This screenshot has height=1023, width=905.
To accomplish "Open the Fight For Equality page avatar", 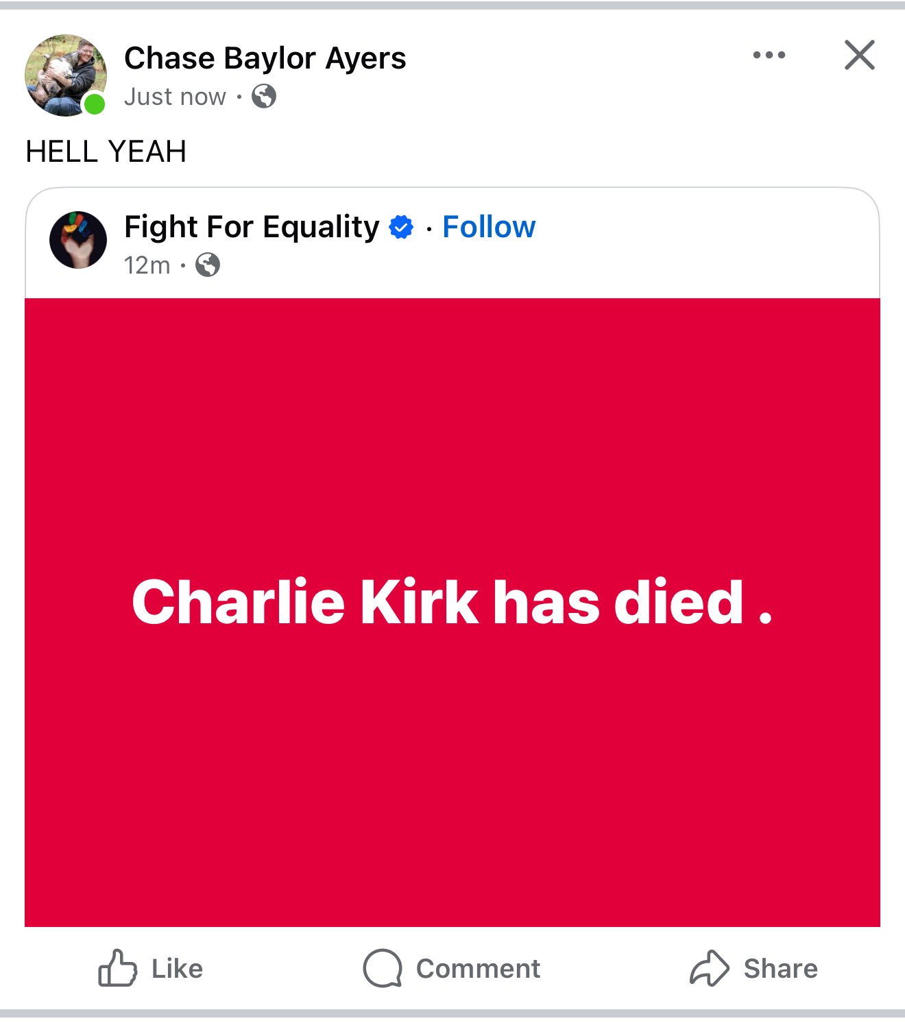I will 78,240.
